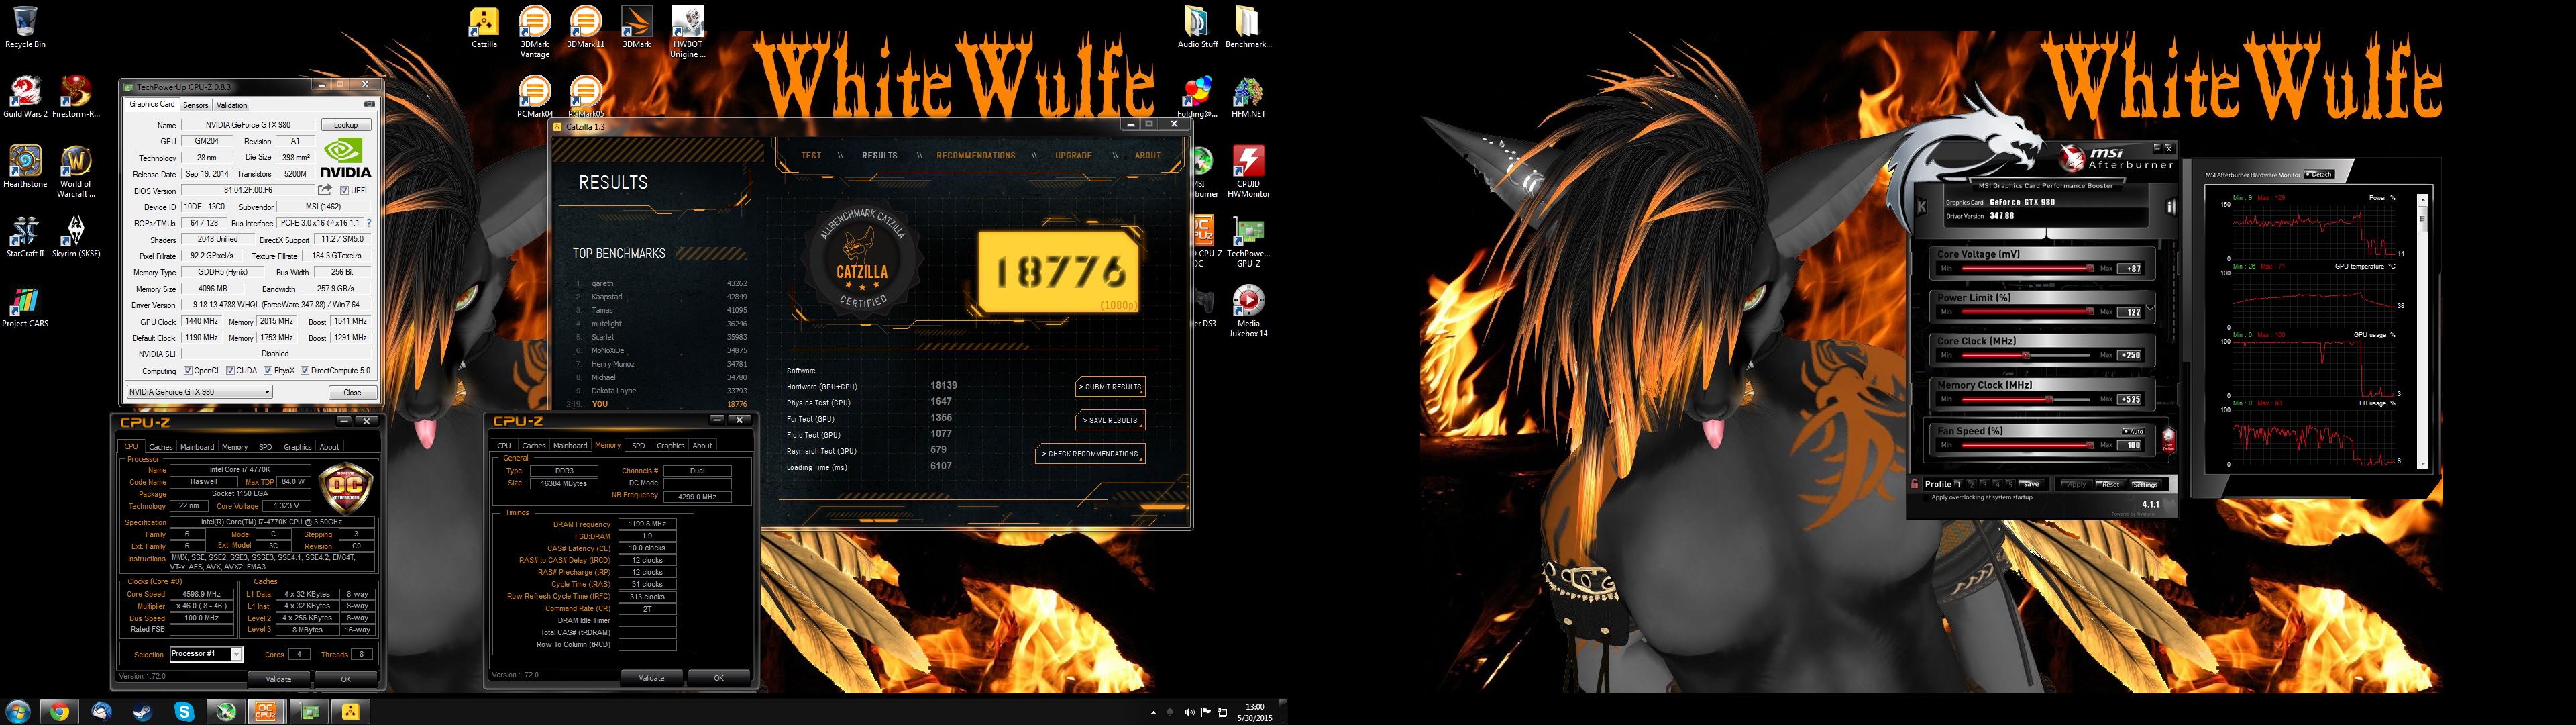Show hidden icons in system tray
This screenshot has width=2576, height=725.
(1154, 713)
